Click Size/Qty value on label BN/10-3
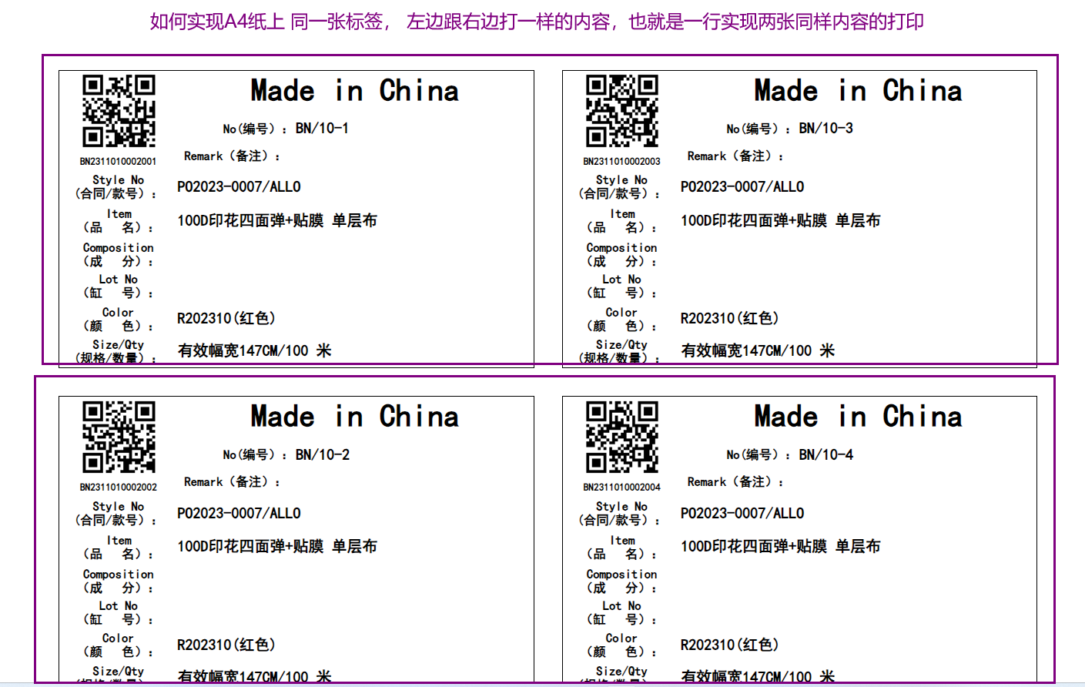Screen dimensions: 1085x687 [x=758, y=351]
